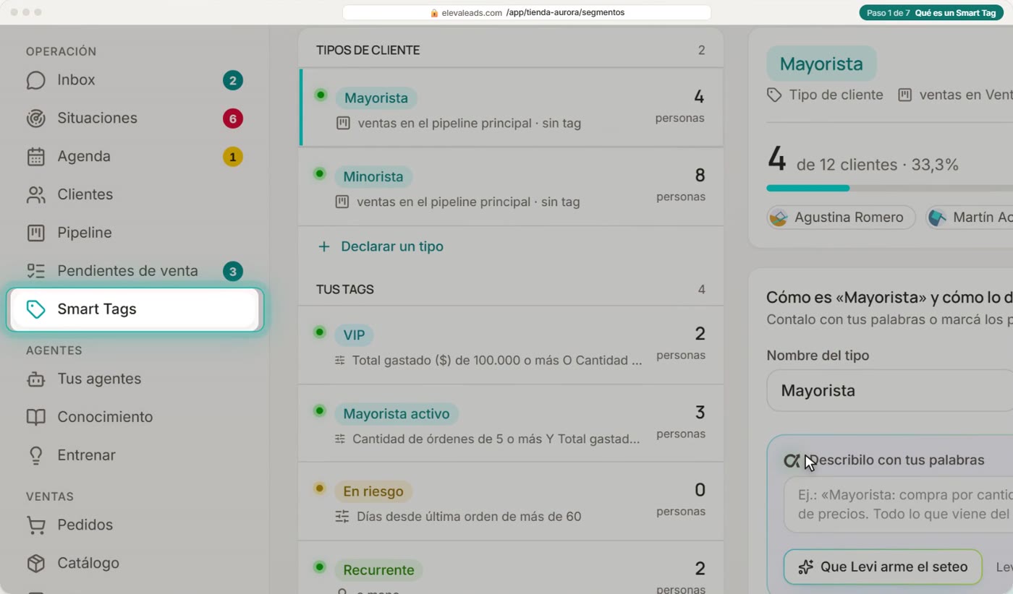Click the Agenda calendar icon
This screenshot has height=594, width=1013.
coord(35,157)
